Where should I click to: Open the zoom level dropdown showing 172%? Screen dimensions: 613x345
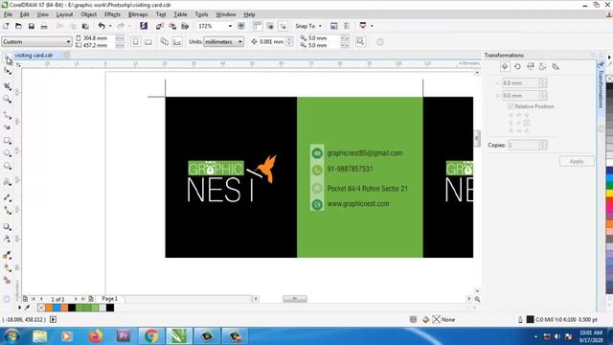[x=230, y=26]
